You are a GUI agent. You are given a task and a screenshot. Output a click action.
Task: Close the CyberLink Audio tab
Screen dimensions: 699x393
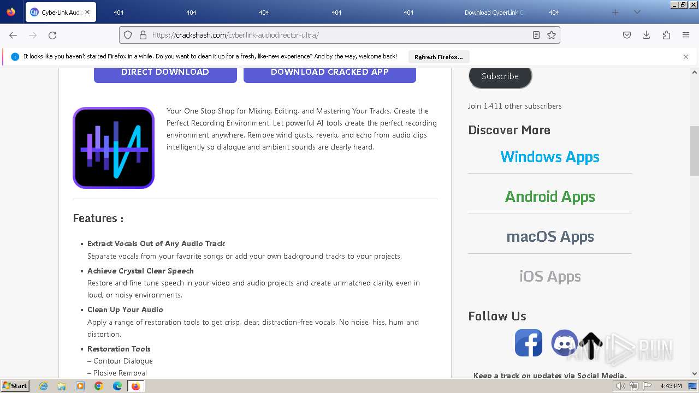87,13
